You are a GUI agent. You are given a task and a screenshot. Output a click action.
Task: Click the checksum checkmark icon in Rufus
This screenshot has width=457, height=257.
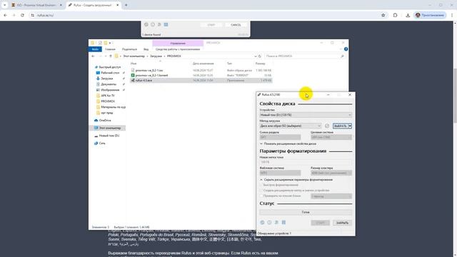pos(327,126)
